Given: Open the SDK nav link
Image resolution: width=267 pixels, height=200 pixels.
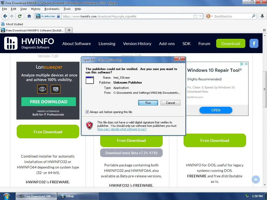Looking at the screenshot, I should click(186, 44).
